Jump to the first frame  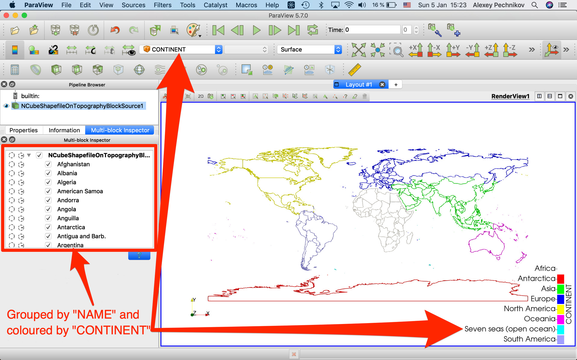218,30
